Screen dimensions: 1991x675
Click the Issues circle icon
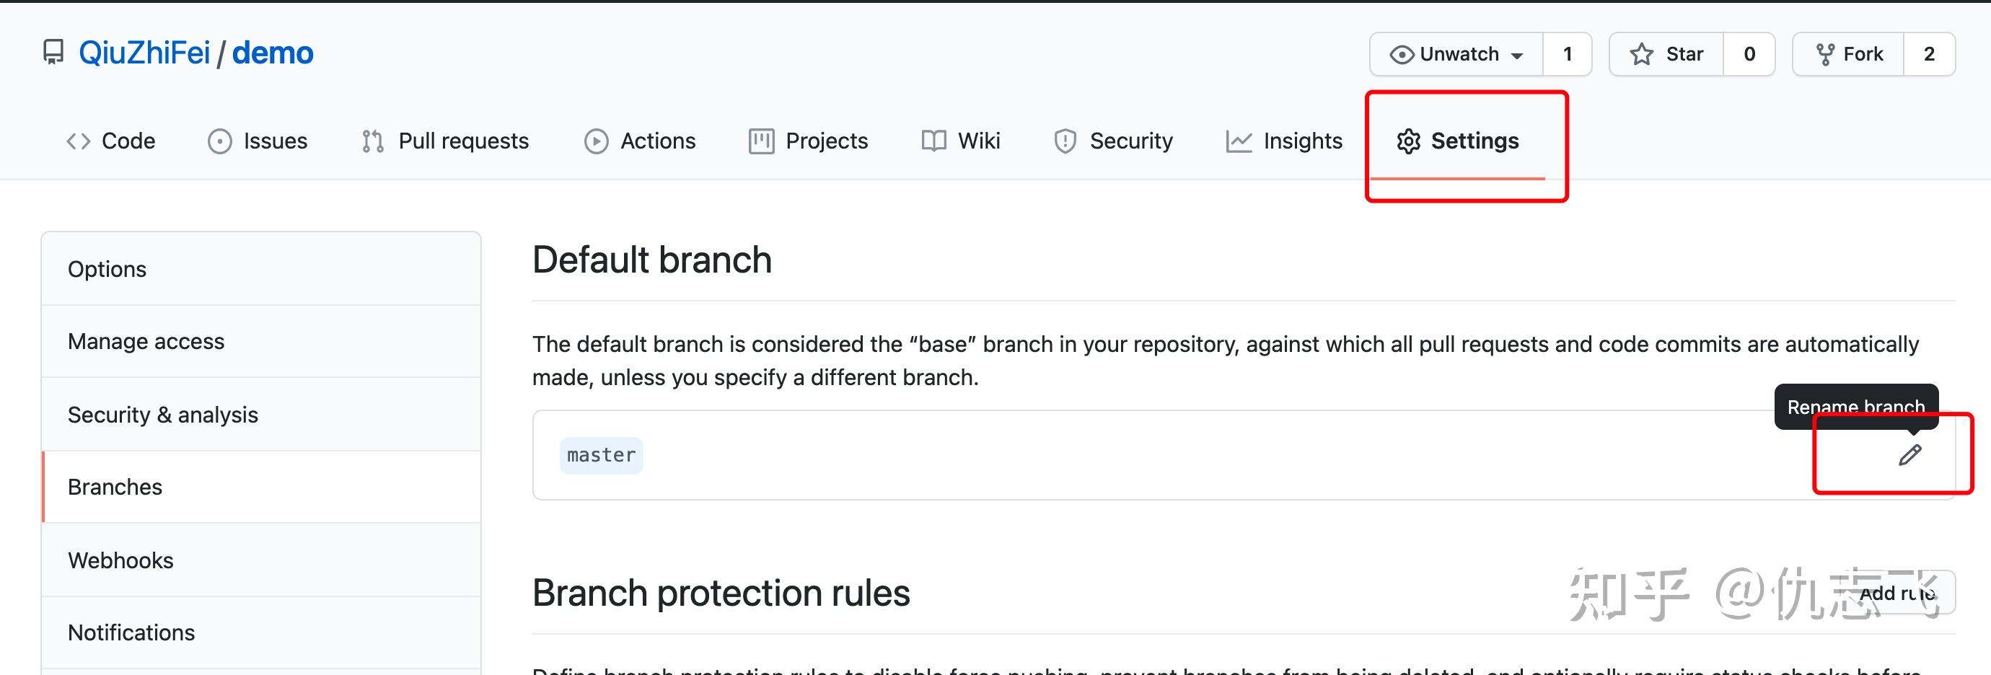click(x=219, y=141)
